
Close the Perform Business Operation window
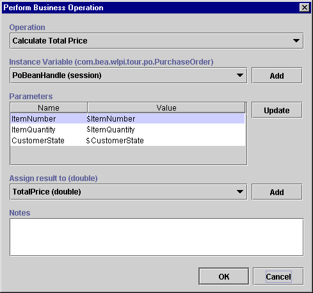tap(305, 8)
